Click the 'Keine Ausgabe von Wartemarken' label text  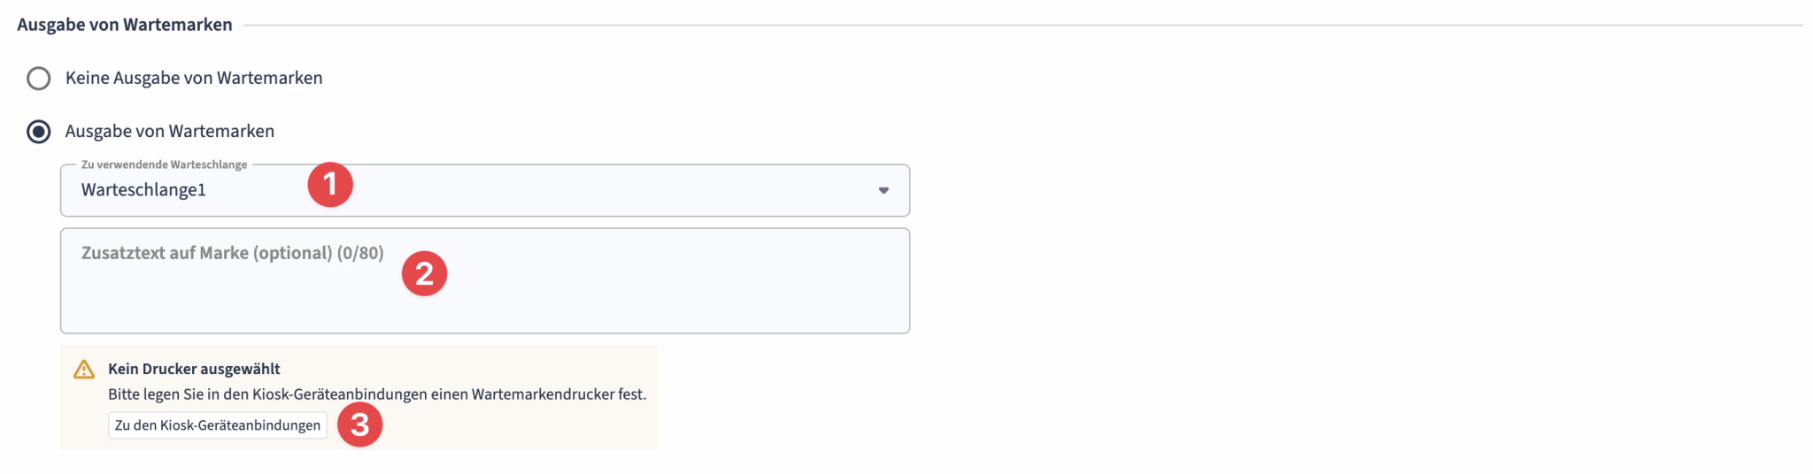tap(194, 78)
